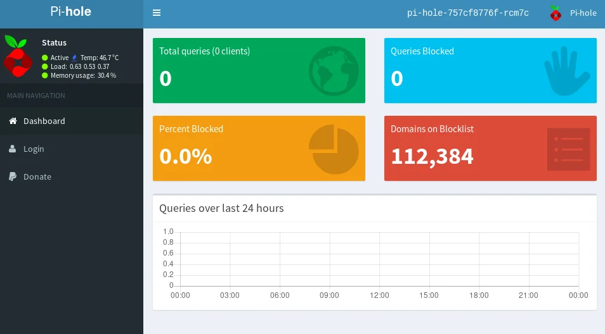Click the PayPal icon beside Donate
The height and width of the screenshot is (334, 605).
13,176
